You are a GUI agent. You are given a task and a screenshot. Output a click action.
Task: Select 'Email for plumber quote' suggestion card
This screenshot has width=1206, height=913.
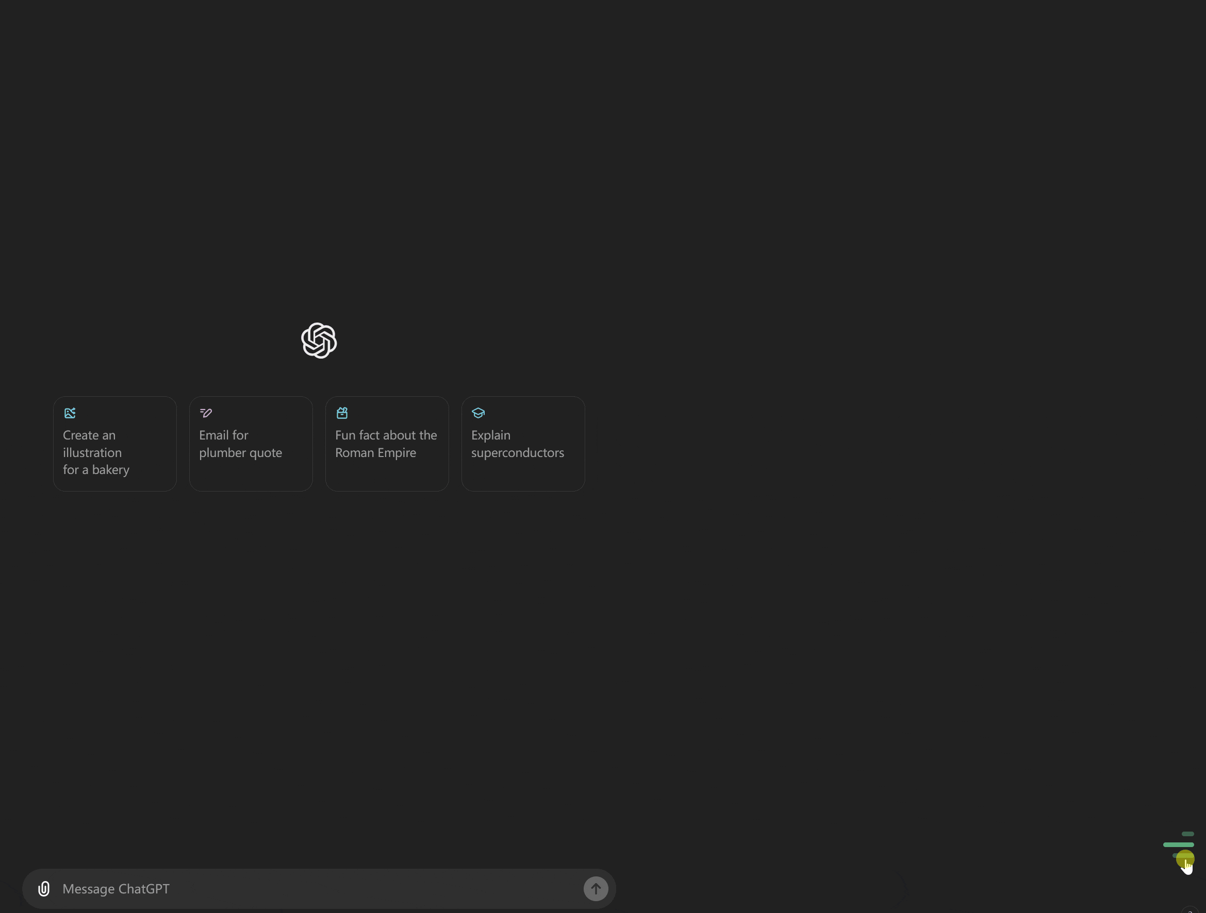tap(251, 444)
